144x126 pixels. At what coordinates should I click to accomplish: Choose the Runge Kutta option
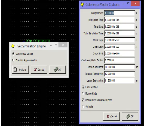click(x=83, y=94)
